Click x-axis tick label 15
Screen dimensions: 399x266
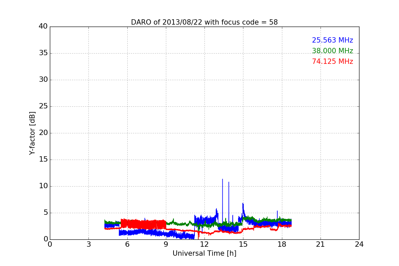(x=243, y=244)
